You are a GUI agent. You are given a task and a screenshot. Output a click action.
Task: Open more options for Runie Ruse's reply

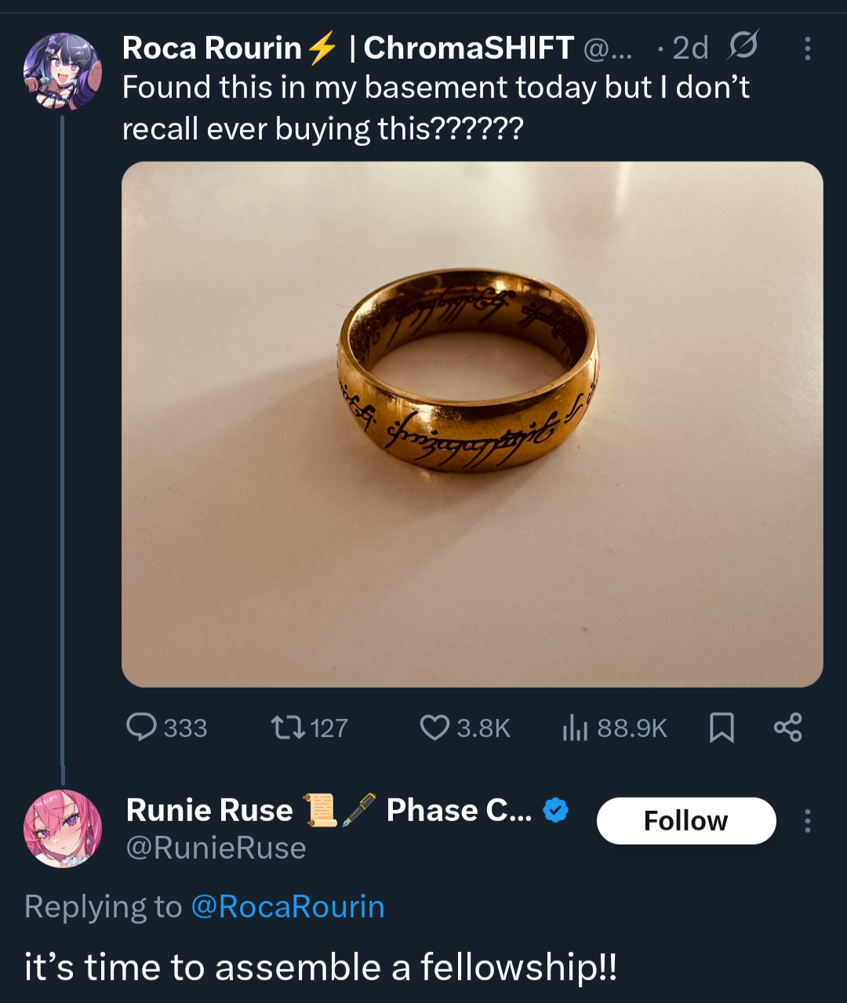(x=807, y=821)
